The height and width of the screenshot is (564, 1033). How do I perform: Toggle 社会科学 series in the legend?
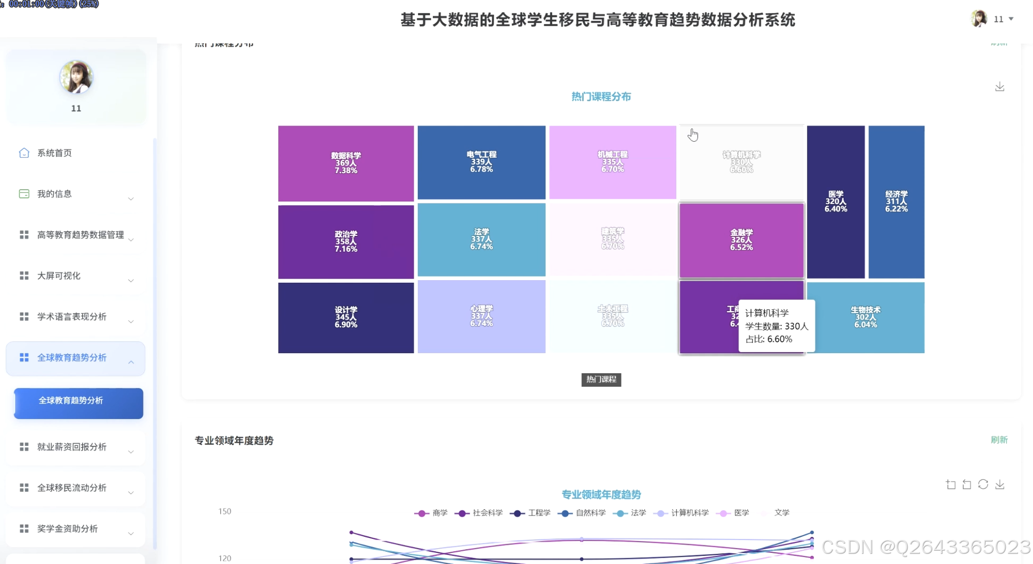pos(479,513)
